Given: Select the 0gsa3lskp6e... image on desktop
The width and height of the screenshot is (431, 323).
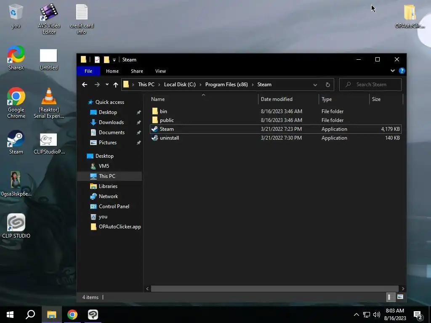Looking at the screenshot, I should [x=16, y=183].
